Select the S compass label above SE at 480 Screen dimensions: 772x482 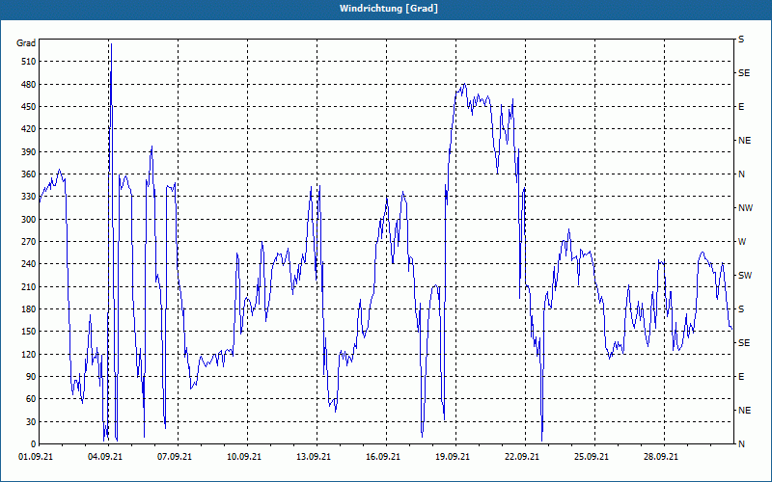pyautogui.click(x=741, y=40)
